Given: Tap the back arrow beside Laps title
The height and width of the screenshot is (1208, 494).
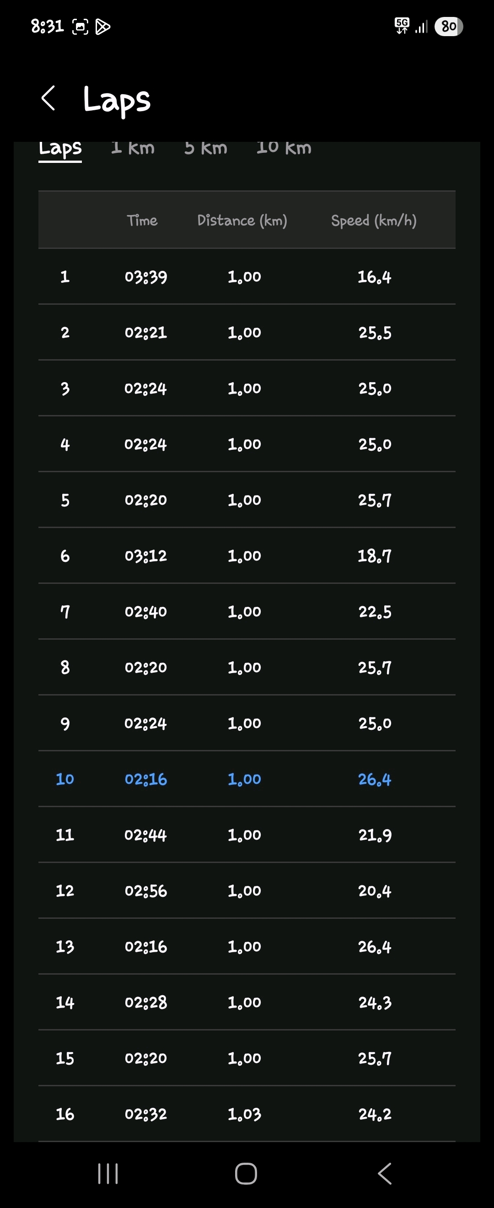Looking at the screenshot, I should [48, 98].
